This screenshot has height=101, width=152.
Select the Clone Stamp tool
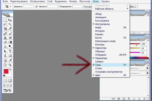pyautogui.click(x=5, y=38)
